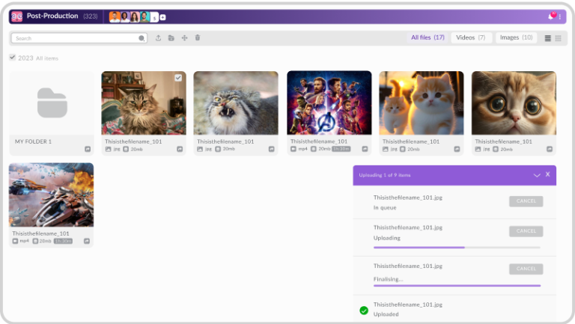Open the notifications bell
Screen dimensions: 575x324
point(552,16)
